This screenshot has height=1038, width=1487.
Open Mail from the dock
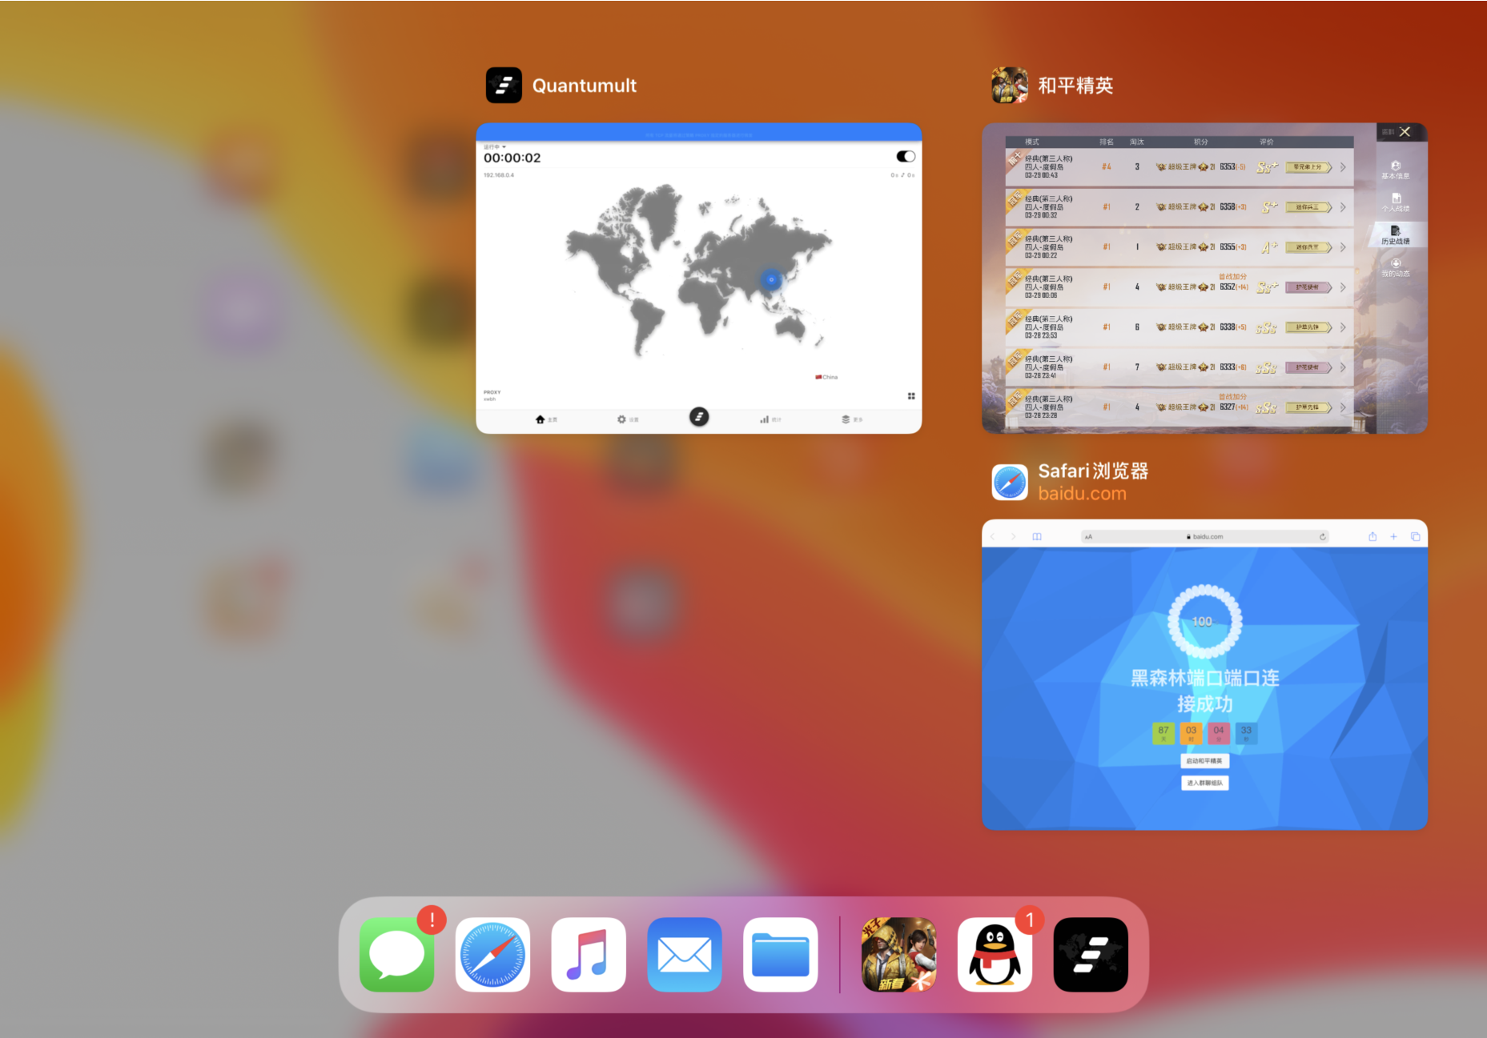(x=685, y=955)
